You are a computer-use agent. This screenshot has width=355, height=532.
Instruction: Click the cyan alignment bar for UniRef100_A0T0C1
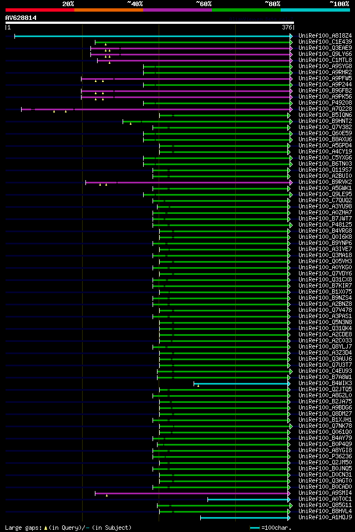coord(248,499)
